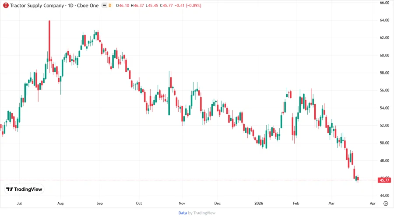Click the 66.00 price axis label
Viewport: 394px width, 218px height.
tap(384, 3)
